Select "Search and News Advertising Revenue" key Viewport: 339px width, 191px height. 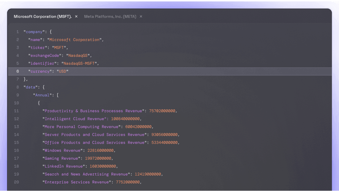[x=86, y=174]
